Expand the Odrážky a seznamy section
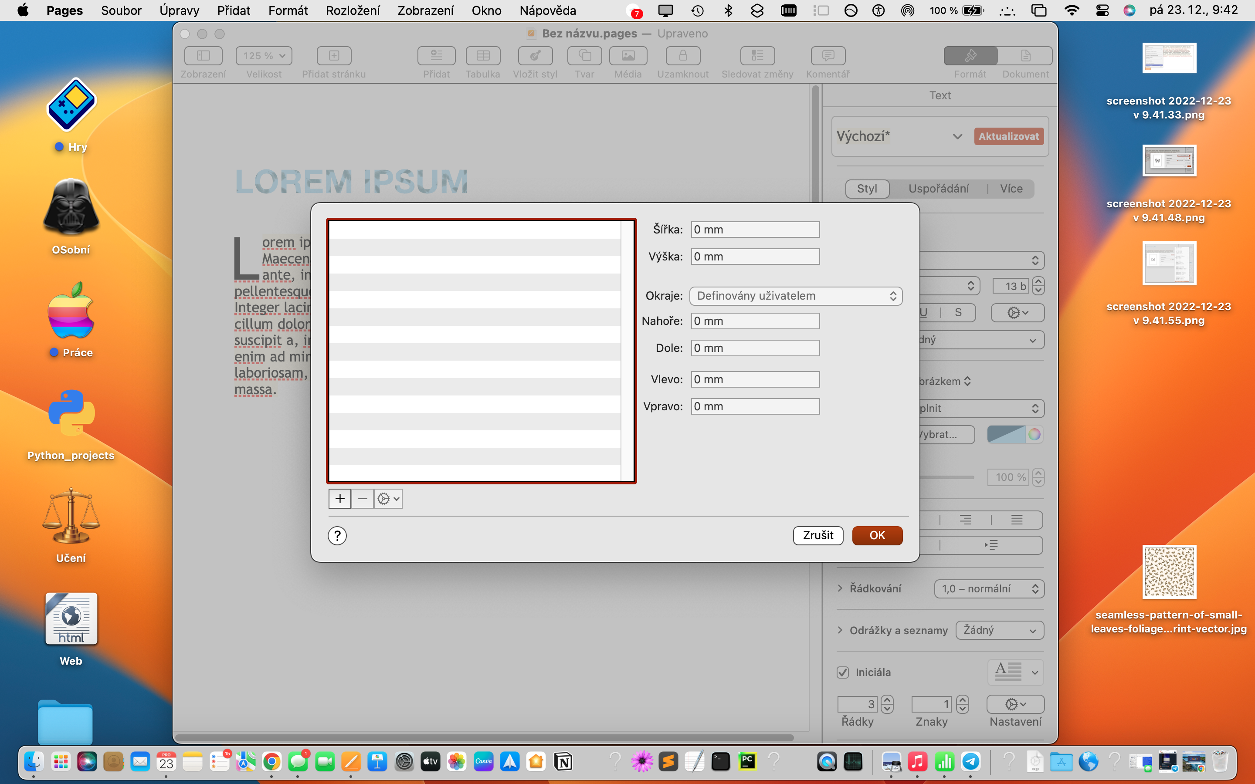 click(840, 630)
